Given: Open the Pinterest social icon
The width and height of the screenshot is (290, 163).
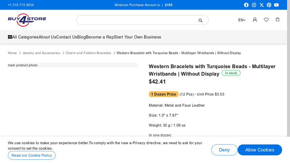Looking at the screenshot, I should pyautogui.click(x=269, y=5).
